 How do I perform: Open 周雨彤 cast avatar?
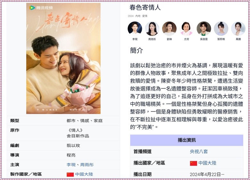(x=152, y=29)
